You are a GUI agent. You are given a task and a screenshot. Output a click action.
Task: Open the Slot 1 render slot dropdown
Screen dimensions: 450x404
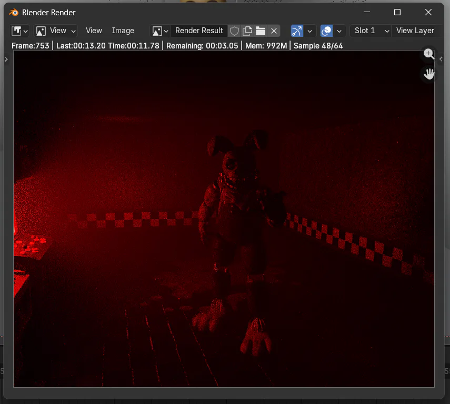[x=371, y=31]
